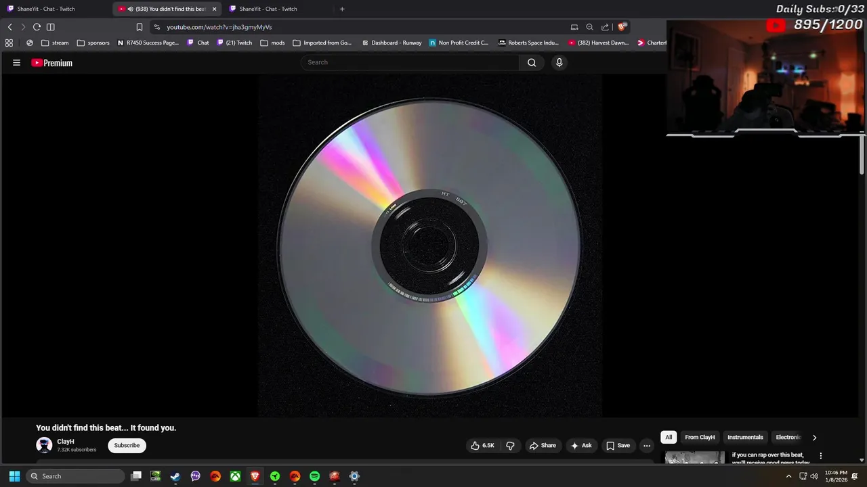Image resolution: width=867 pixels, height=487 pixels.
Task: Navigate forward in the browser
Action: [x=23, y=27]
